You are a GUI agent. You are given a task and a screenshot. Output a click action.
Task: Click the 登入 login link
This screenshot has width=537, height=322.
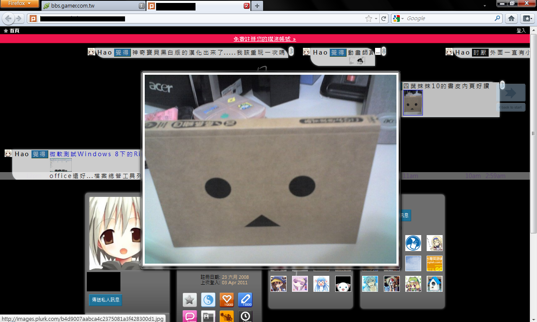pos(521,31)
